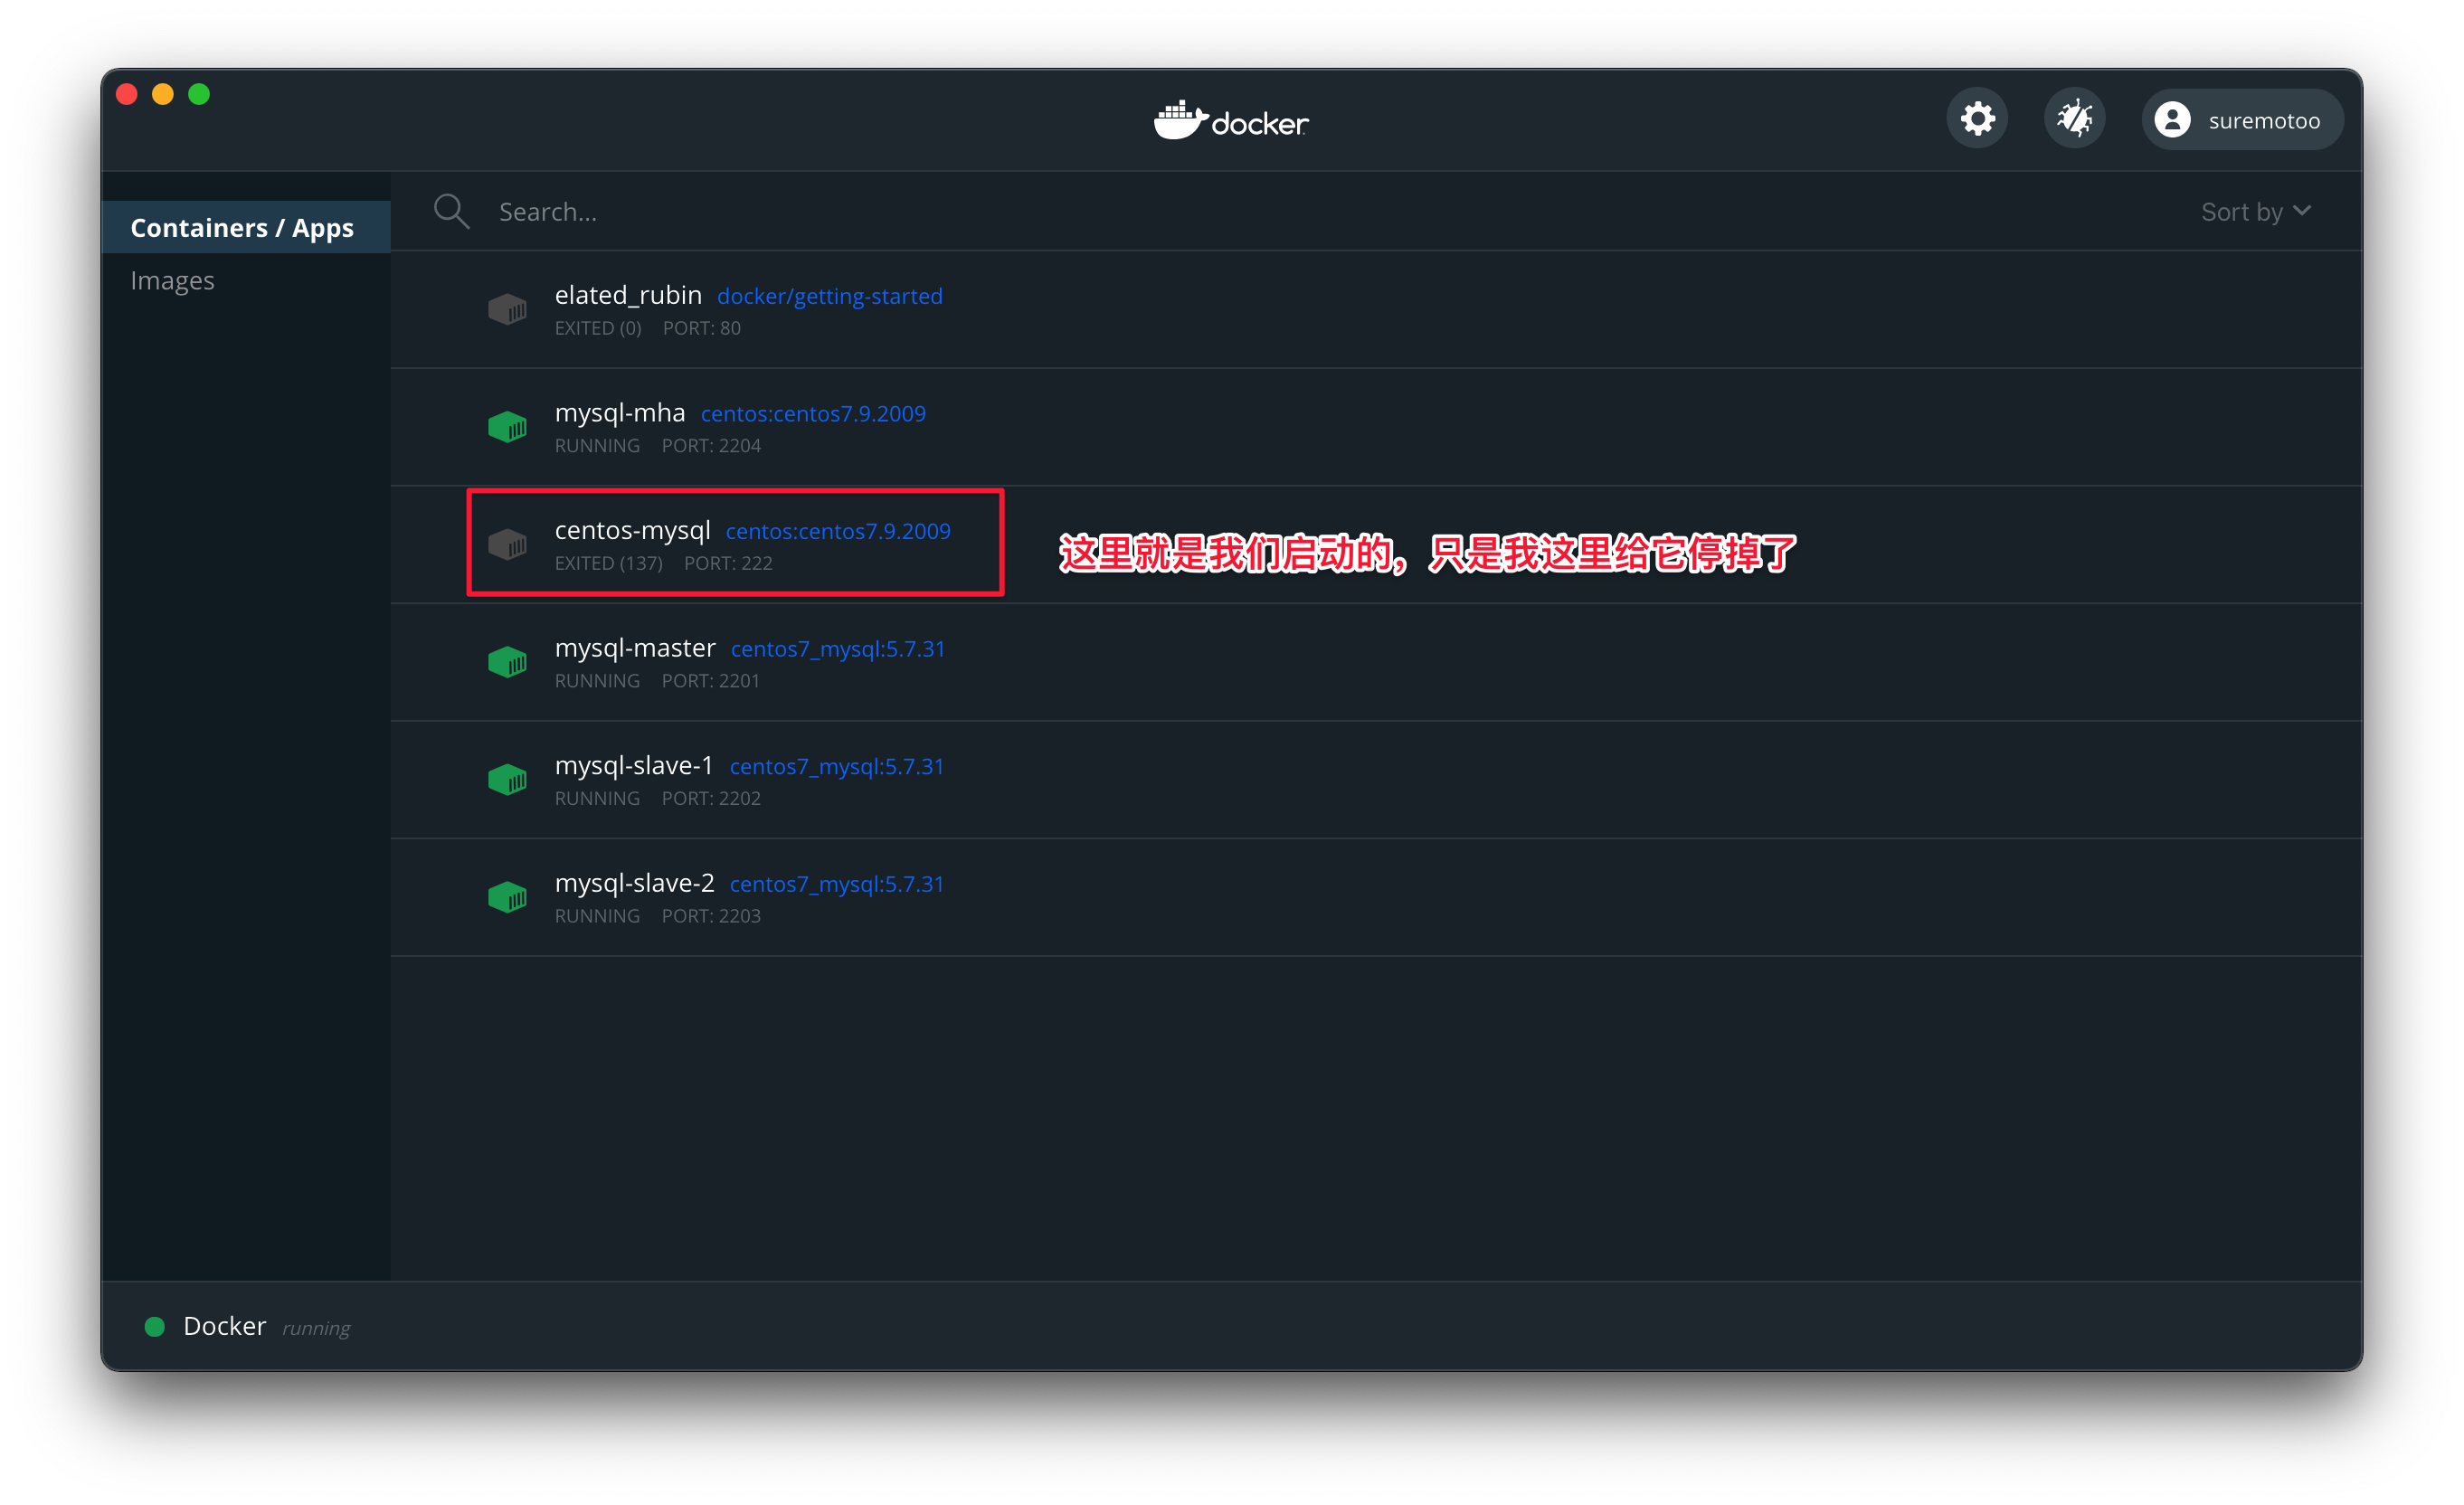The image size is (2464, 1505).
Task: Click the centos-mysql container icon
Action: (x=507, y=544)
